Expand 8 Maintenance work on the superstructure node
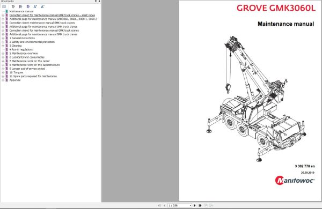Screen dimensions: 322x209 [x=3, y=65]
